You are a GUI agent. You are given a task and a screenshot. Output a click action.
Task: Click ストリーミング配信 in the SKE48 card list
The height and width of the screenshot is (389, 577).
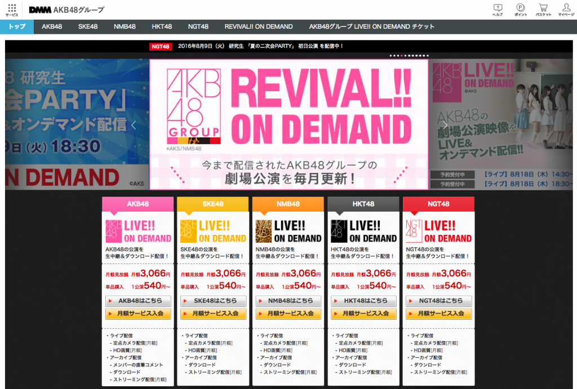pos(215,372)
